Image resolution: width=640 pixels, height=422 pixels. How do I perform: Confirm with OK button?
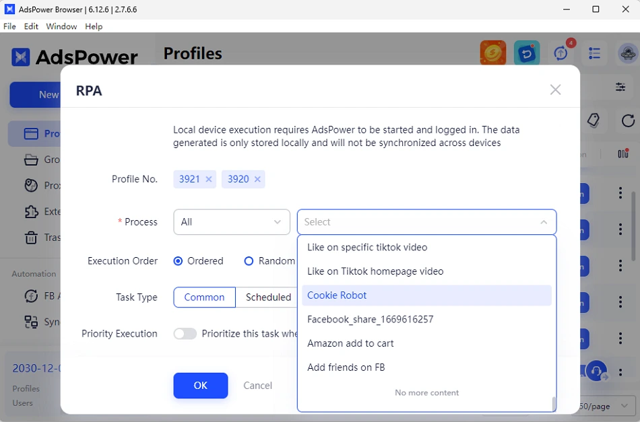coord(200,385)
